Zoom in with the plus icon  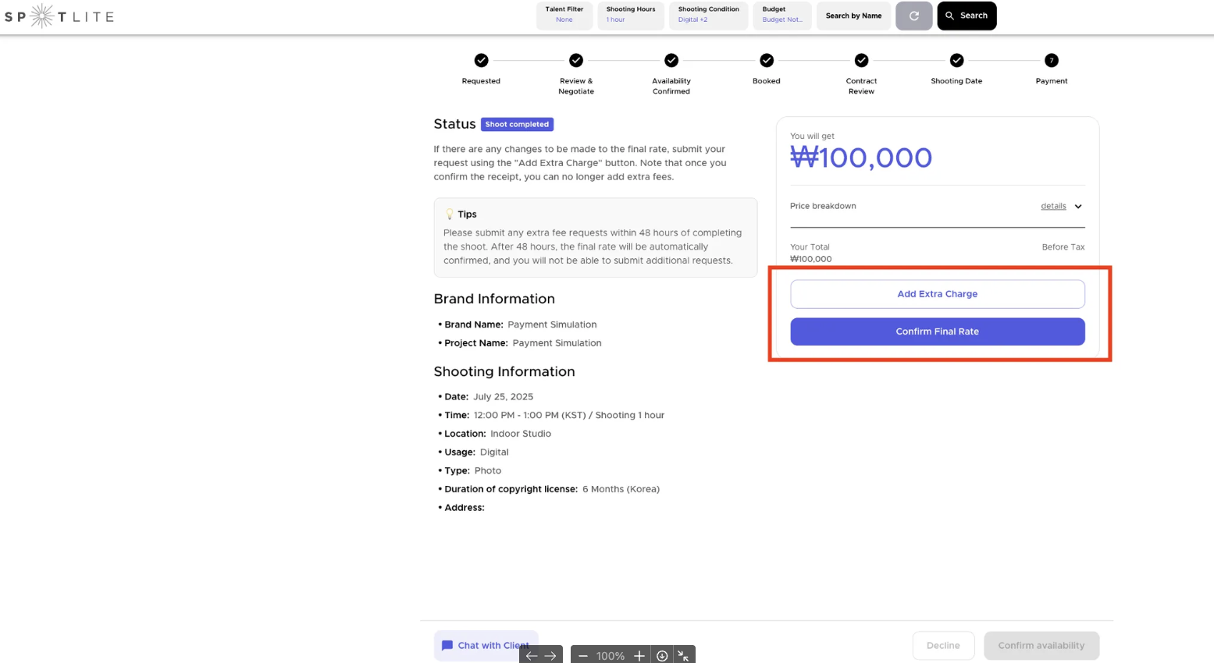point(639,656)
